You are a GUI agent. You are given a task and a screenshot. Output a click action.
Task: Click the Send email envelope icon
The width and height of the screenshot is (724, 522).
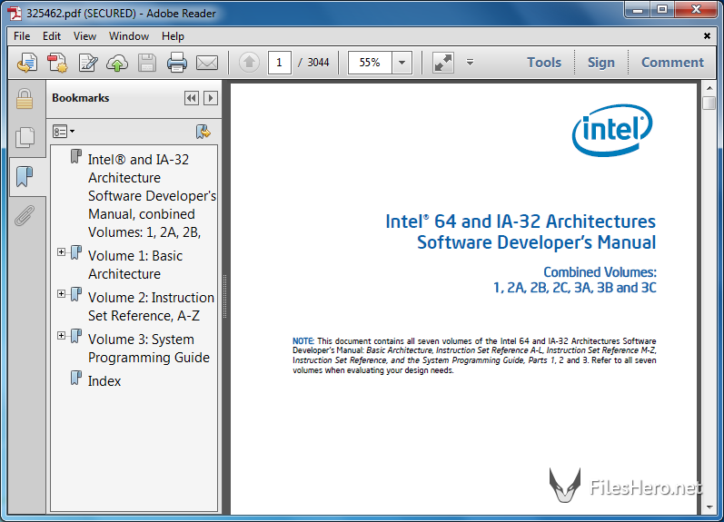(207, 63)
